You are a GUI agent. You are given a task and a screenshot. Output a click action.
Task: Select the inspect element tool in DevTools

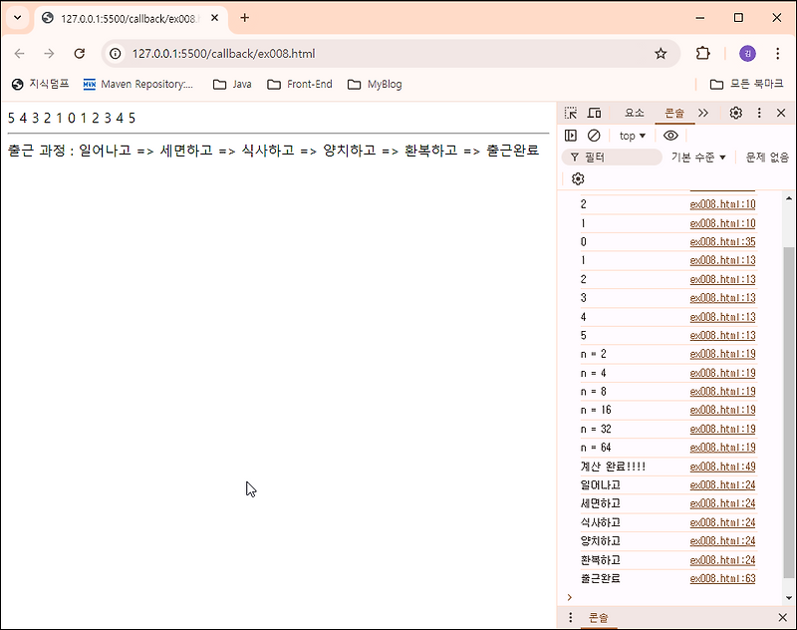click(x=570, y=113)
